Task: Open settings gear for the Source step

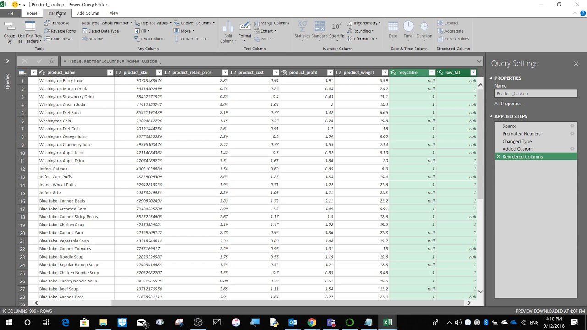Action: click(572, 126)
